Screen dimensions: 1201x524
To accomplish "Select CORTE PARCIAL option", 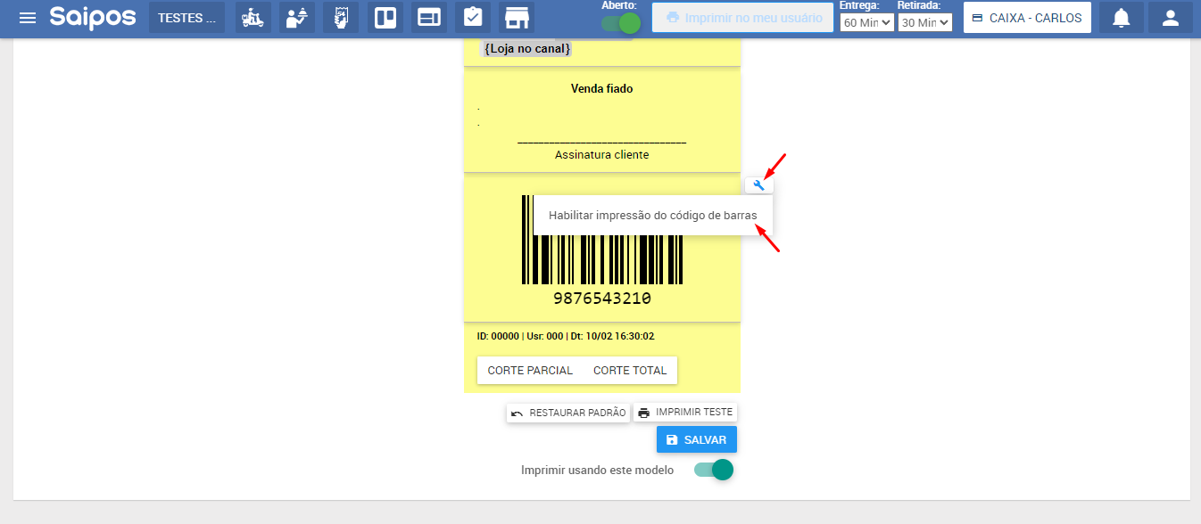I will 530,371.
